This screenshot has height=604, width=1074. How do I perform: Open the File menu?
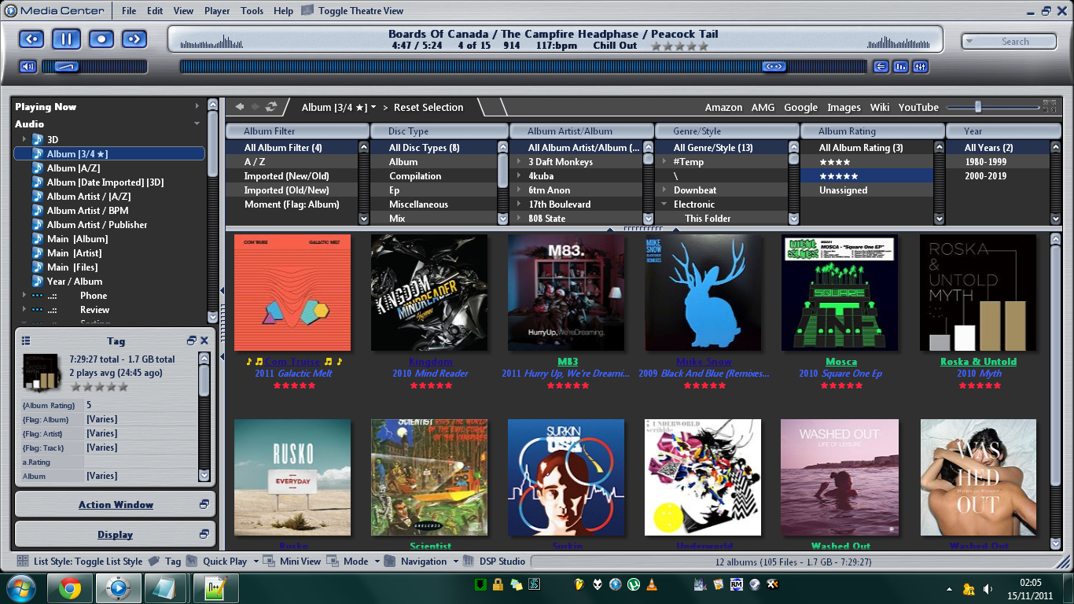pyautogui.click(x=129, y=11)
